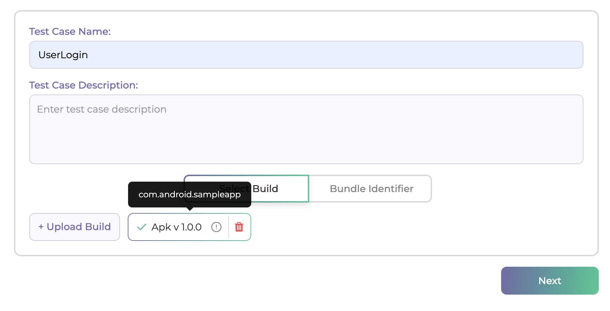Screen dimensions: 610x311
Task: Click the "Apk v 1.0.0" version text
Action: (176, 227)
